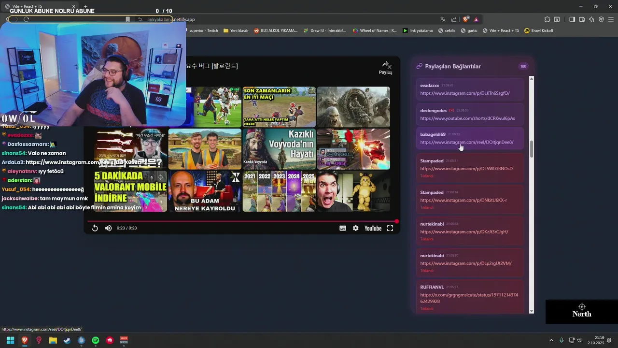Open the Kazıklı Voyvoda'nın Hayatı video thumbnail
The image size is (618, 348).
point(279,149)
